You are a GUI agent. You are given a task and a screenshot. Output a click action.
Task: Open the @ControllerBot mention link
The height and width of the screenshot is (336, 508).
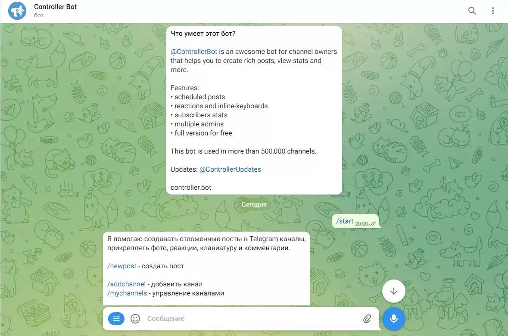pos(194,52)
